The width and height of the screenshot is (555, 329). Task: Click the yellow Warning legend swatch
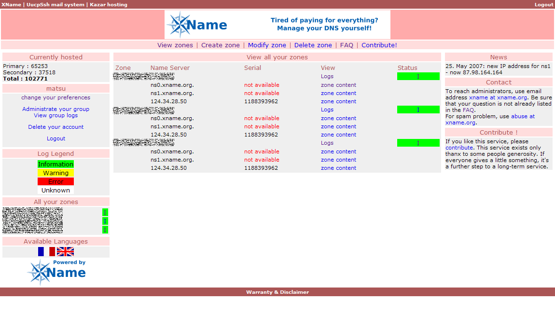(x=55, y=173)
